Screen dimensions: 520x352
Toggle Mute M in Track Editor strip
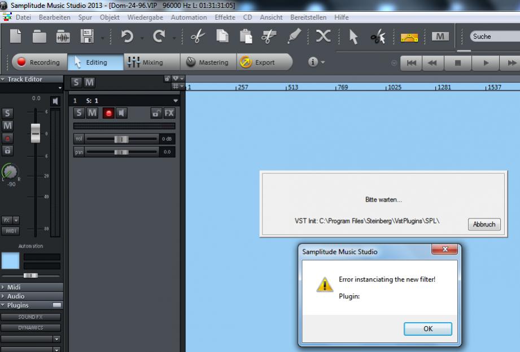7,126
